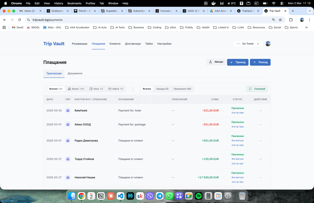
Task: Open booking link GTR-26-1069
Action: pyautogui.click(x=237, y=113)
